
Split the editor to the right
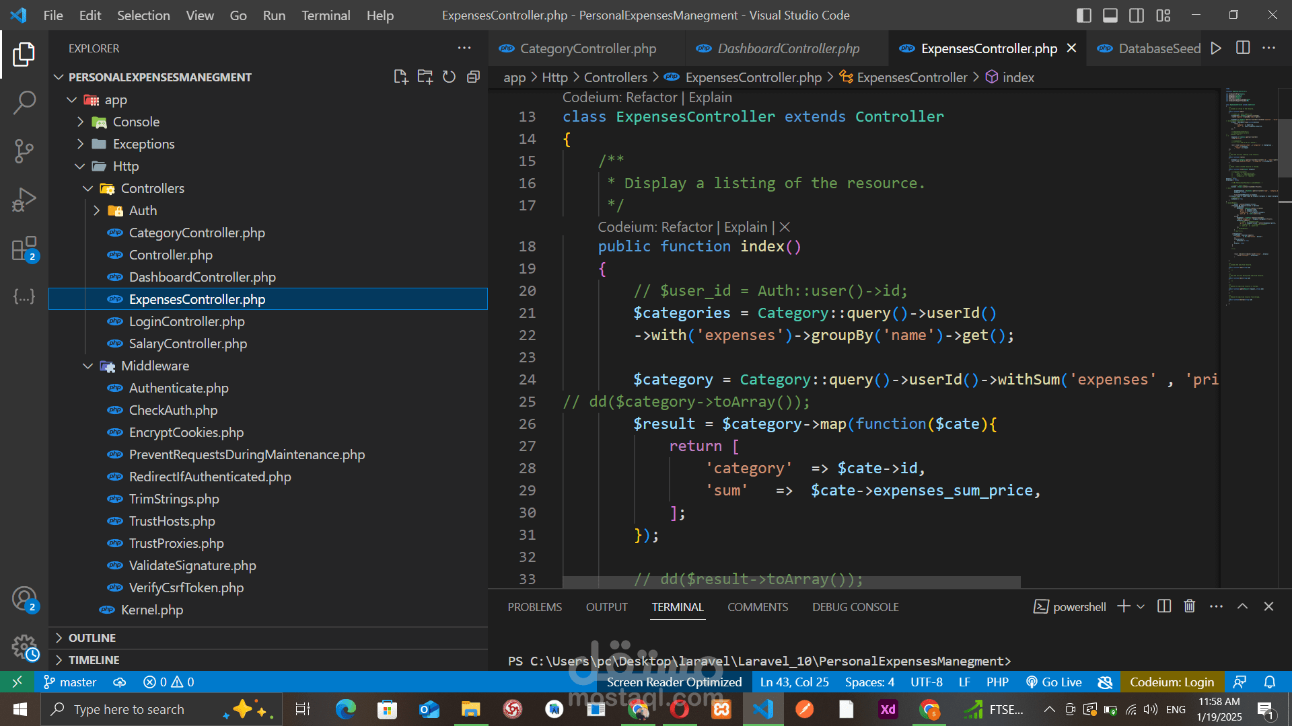(1243, 48)
